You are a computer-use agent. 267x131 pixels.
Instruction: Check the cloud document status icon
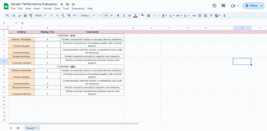[x=73, y=4]
